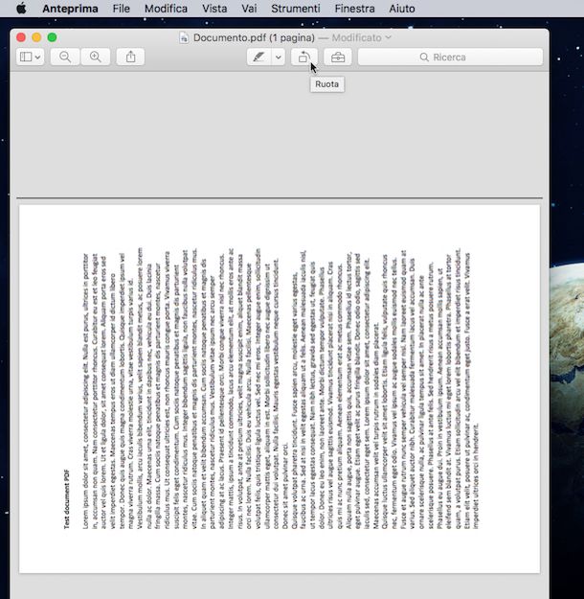The width and height of the screenshot is (584, 599).
Task: Click the 'Test document PDF' heading
Action: (x=67, y=499)
